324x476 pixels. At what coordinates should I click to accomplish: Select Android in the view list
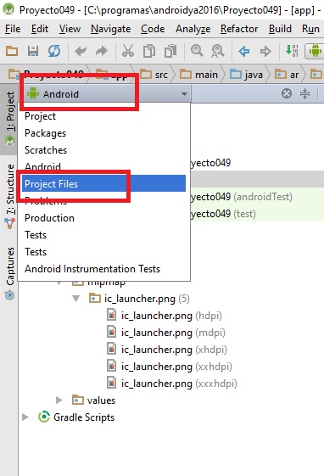click(103, 167)
